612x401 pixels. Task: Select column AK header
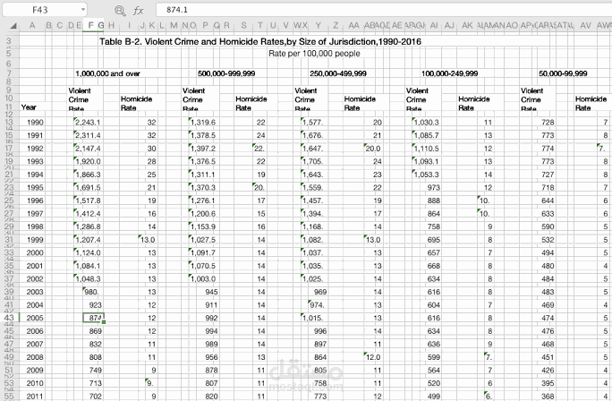tap(467, 25)
